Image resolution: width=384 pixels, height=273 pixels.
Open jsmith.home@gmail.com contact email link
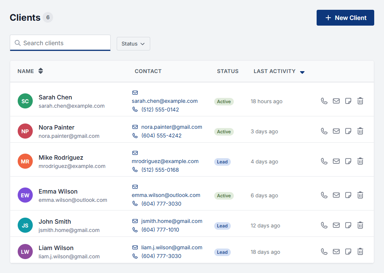(172, 221)
